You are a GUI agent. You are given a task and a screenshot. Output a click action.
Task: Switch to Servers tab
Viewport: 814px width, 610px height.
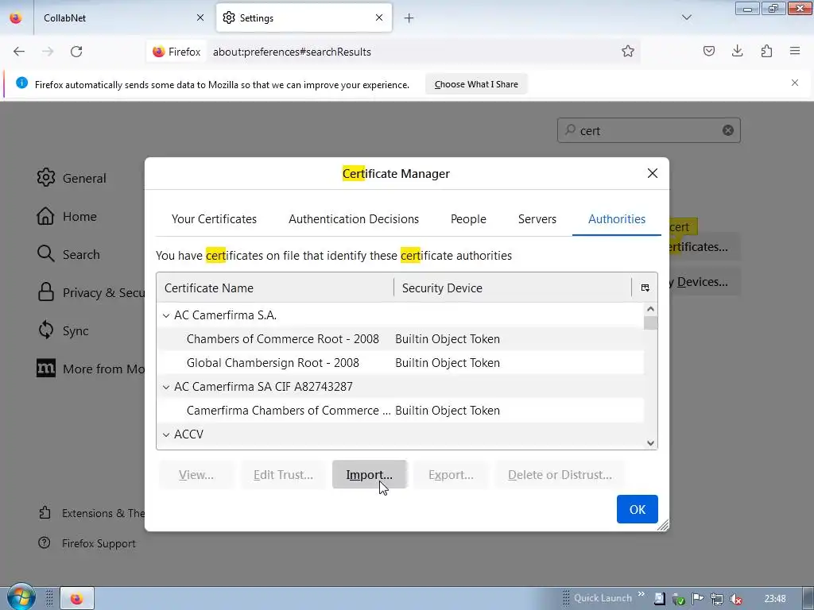[x=537, y=219]
